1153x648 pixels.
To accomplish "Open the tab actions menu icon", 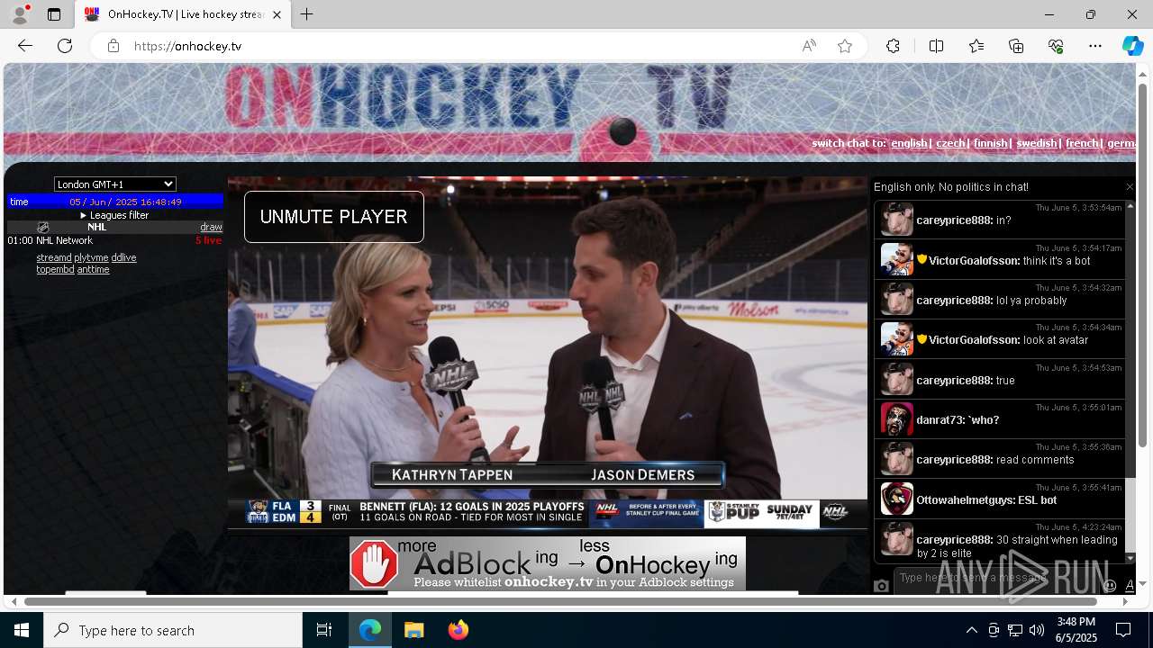I will [54, 14].
